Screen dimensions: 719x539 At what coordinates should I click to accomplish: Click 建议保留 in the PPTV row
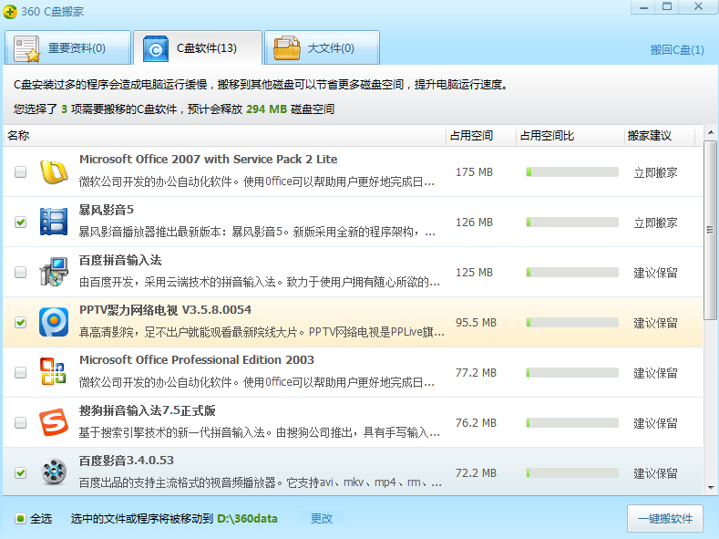(655, 323)
